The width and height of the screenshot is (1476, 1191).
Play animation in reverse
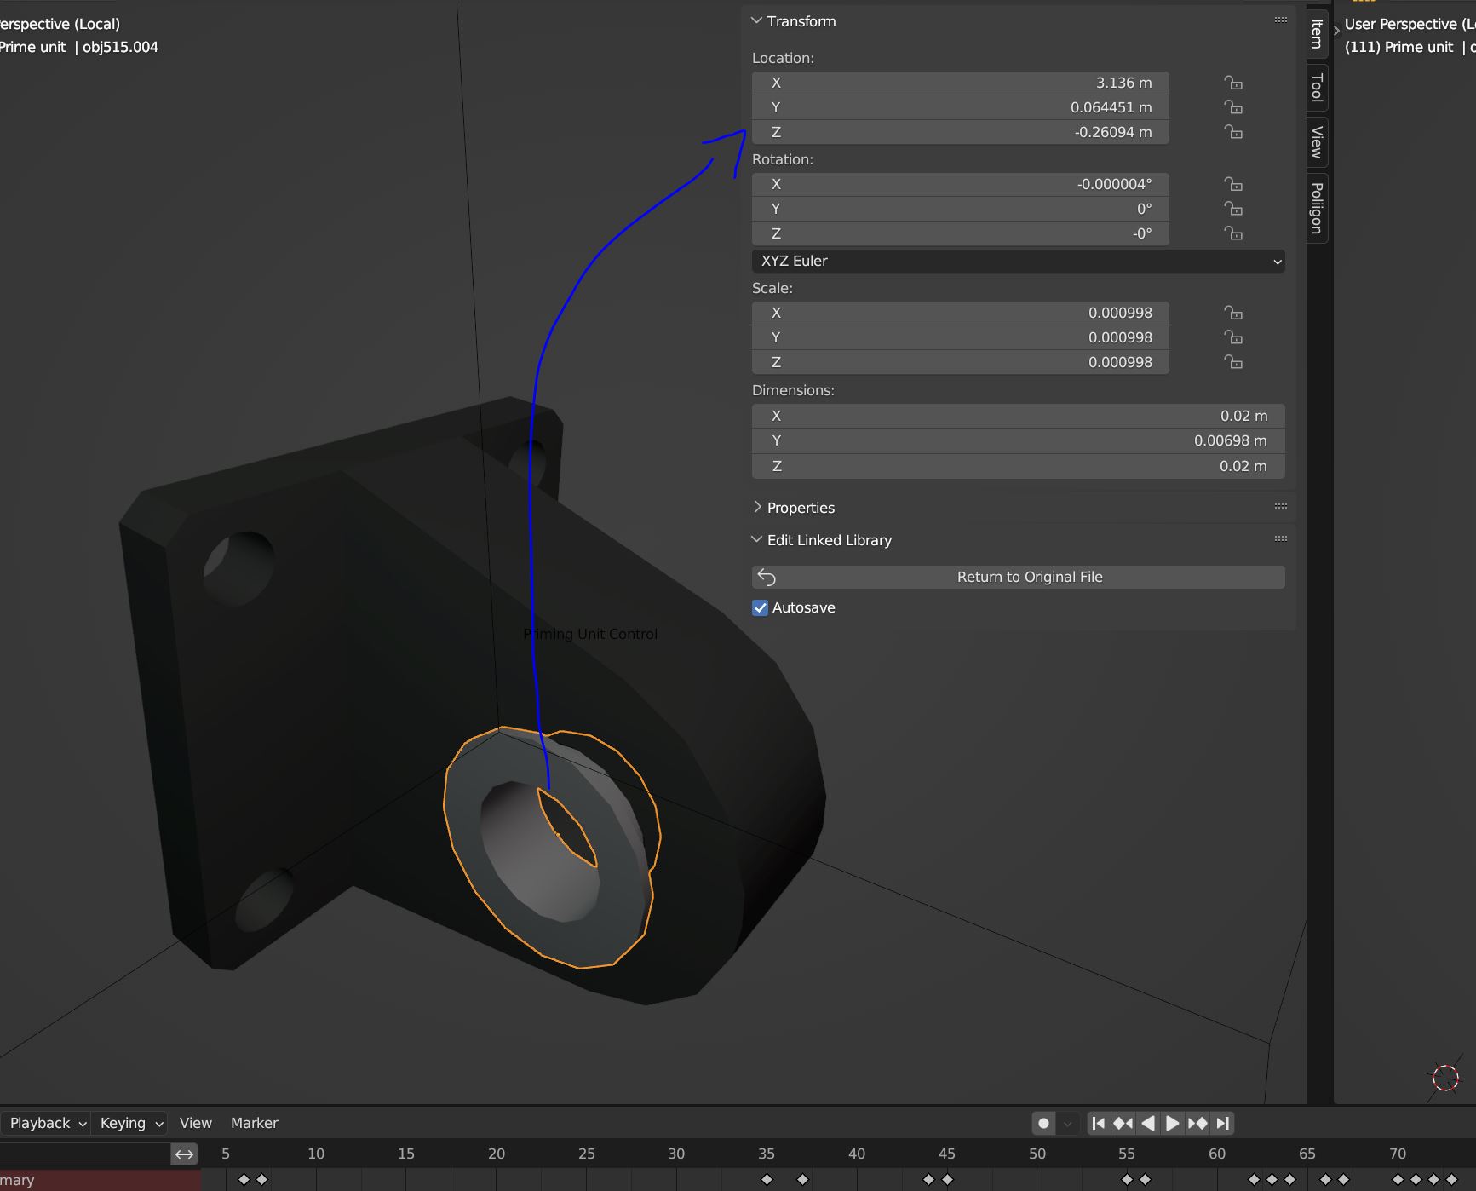pos(1148,1124)
